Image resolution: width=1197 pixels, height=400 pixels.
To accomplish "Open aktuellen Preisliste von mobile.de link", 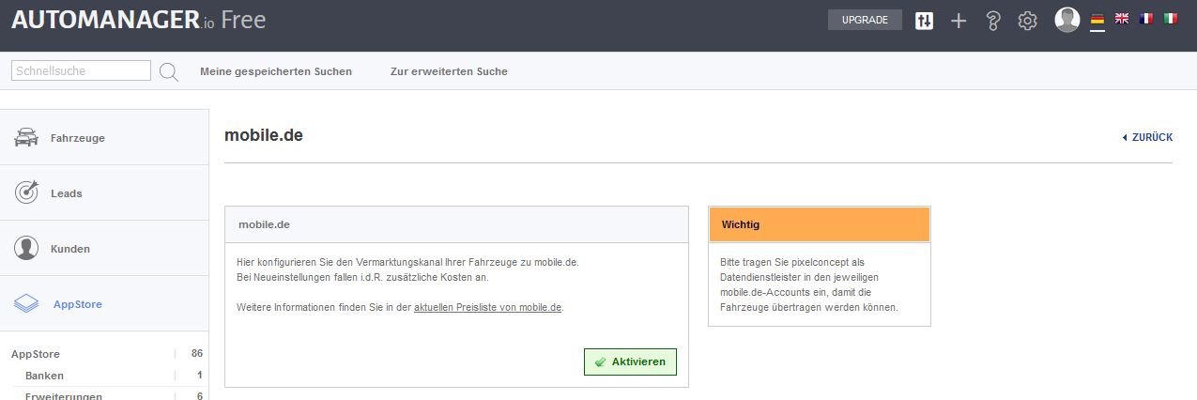I will 487,307.
